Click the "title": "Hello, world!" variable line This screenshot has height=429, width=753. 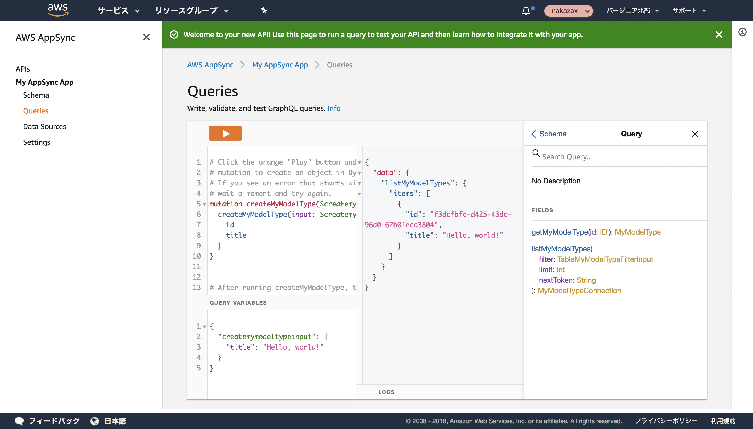click(x=275, y=347)
